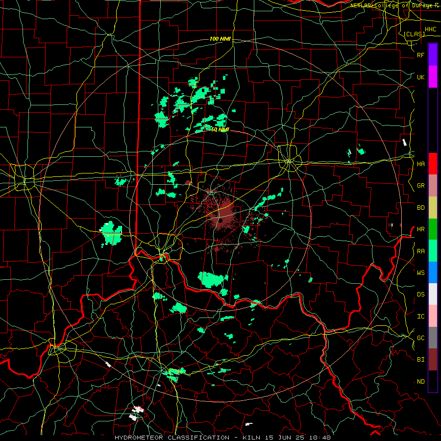
Task: Click the GR legend label
Action: coord(420,185)
